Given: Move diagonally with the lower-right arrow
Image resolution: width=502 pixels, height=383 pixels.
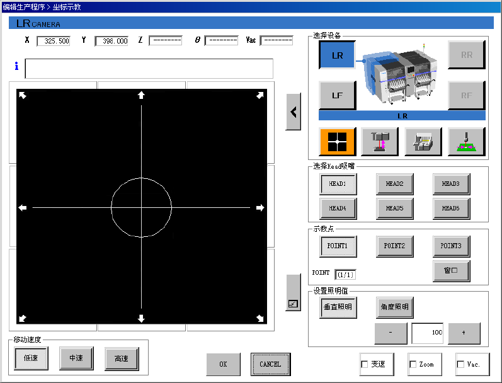Looking at the screenshot, I should pos(260,318).
